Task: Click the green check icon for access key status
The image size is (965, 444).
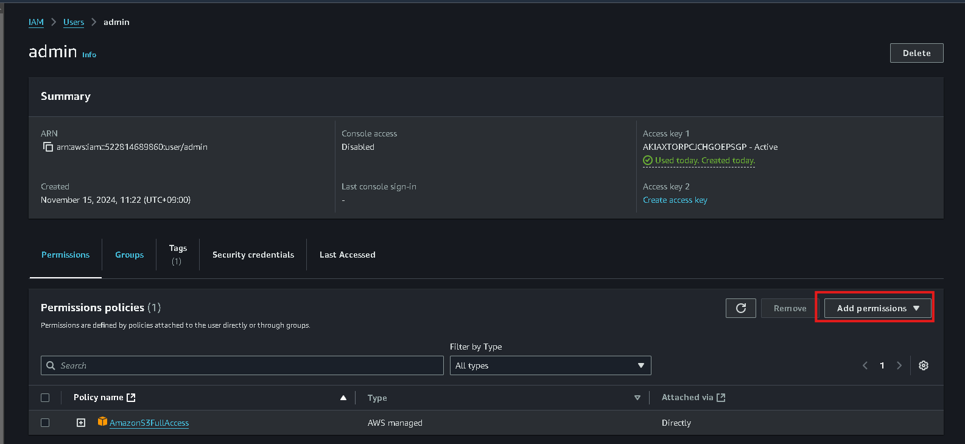Action: (648, 160)
